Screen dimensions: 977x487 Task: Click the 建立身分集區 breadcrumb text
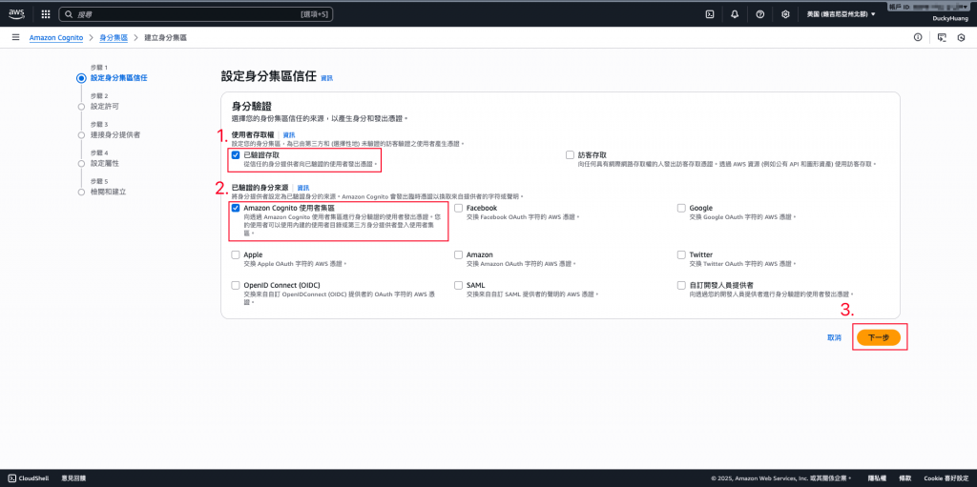point(166,38)
